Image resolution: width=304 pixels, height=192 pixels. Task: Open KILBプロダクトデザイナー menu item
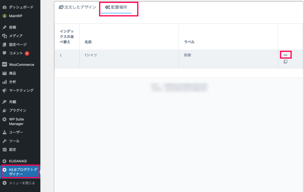click(x=20, y=172)
